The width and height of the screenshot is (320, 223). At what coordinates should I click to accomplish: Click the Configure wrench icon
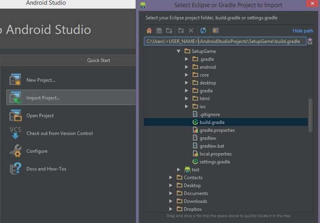coord(15,151)
